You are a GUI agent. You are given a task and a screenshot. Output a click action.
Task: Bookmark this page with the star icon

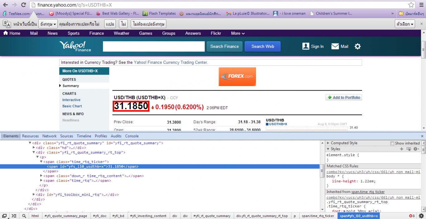(x=411, y=5)
